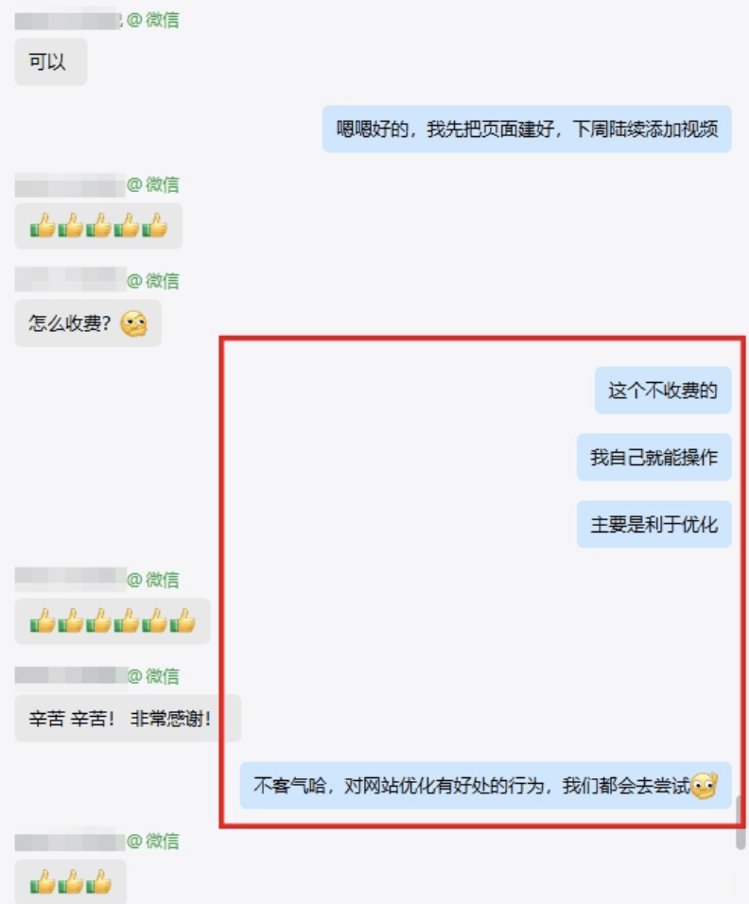
Task: Click the '我自己就能操作' reply bubble
Action: point(653,457)
